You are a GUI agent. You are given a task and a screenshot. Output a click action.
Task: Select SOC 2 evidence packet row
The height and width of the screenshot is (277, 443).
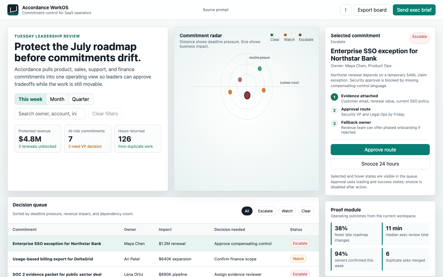[163, 272]
